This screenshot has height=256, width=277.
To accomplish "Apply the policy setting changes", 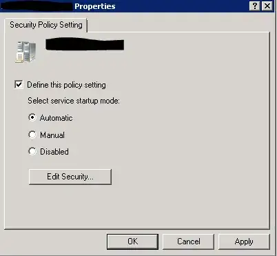I will click(244, 242).
